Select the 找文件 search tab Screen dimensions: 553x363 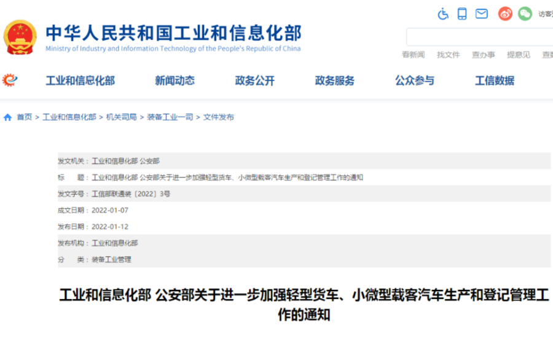(x=449, y=55)
